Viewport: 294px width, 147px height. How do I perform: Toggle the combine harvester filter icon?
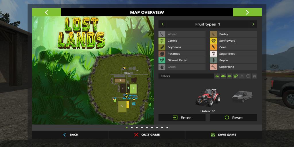point(223,76)
